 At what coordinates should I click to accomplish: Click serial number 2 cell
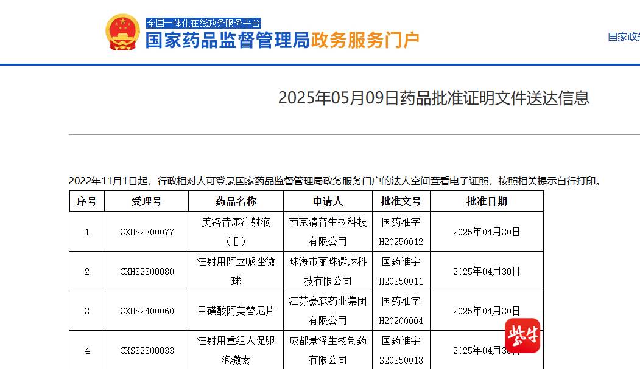point(87,272)
